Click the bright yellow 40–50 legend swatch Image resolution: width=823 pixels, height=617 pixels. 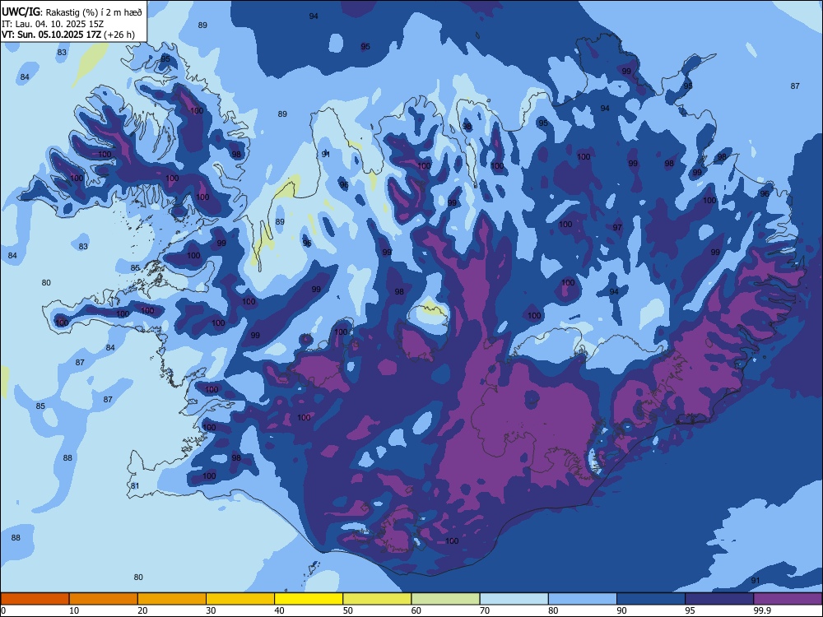(309, 599)
